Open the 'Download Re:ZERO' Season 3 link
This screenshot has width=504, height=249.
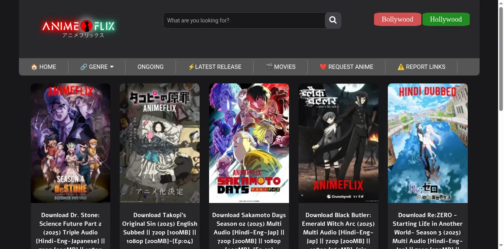428,230
